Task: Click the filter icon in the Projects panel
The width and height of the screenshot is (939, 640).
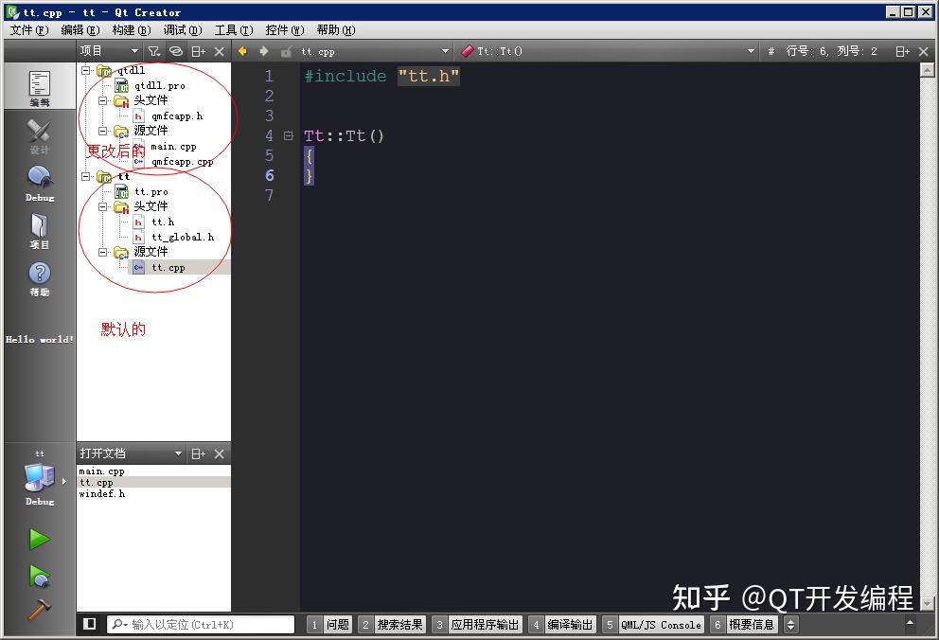Action: [152, 50]
